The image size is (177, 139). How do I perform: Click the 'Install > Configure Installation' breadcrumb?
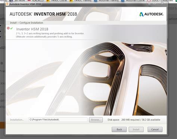27,23
